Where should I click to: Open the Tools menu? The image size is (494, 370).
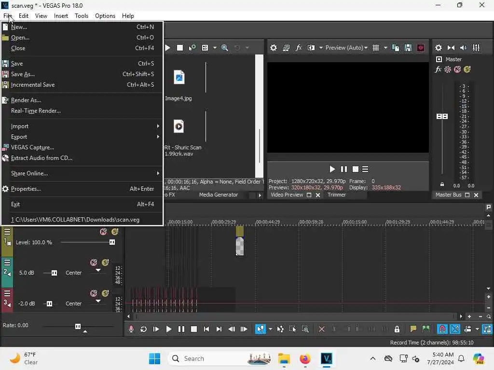coord(81,16)
